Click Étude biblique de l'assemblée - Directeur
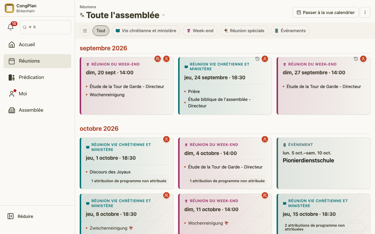 click(x=219, y=103)
